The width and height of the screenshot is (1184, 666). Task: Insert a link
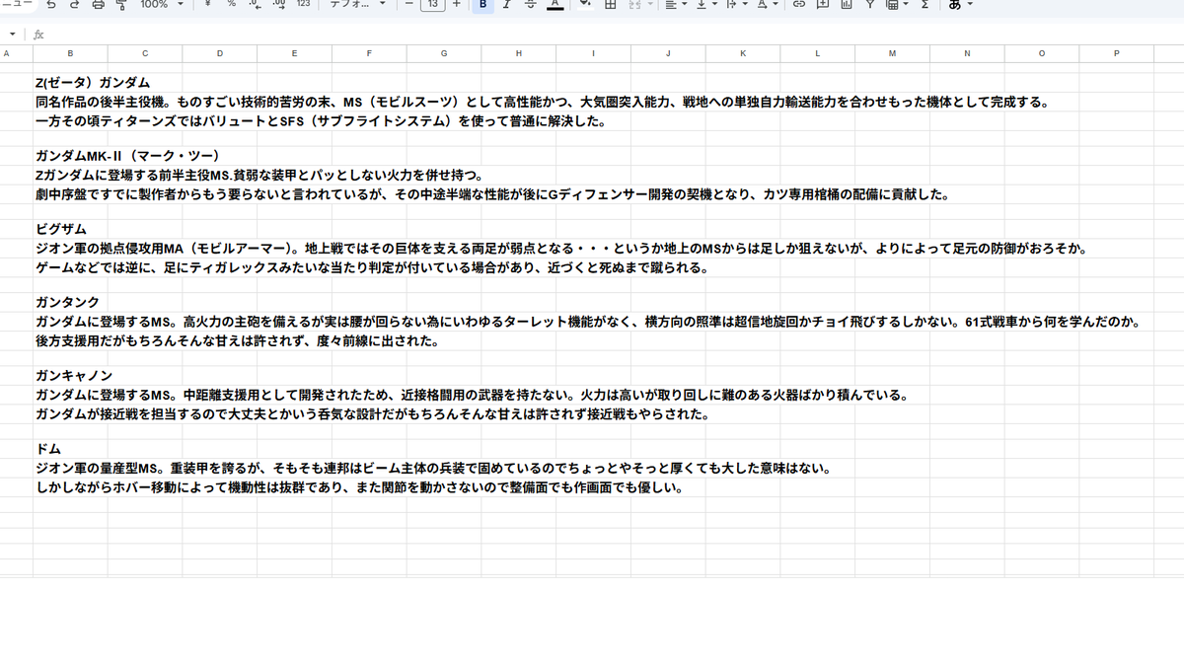pyautogui.click(x=798, y=5)
